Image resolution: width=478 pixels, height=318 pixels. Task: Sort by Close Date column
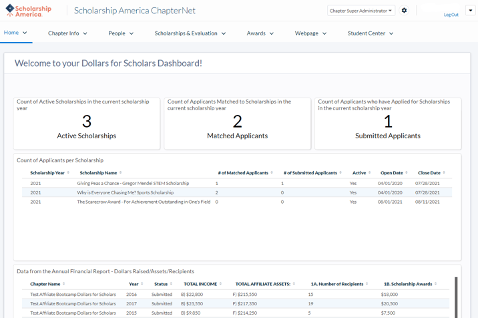pyautogui.click(x=444, y=173)
